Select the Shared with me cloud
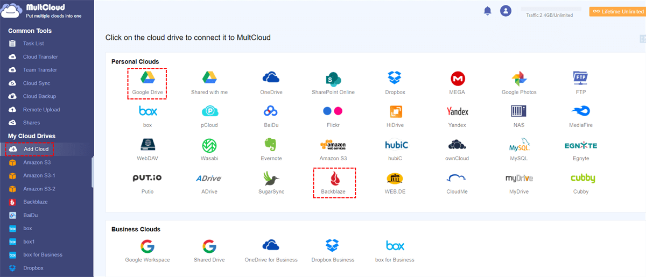646x277 pixels. (209, 83)
